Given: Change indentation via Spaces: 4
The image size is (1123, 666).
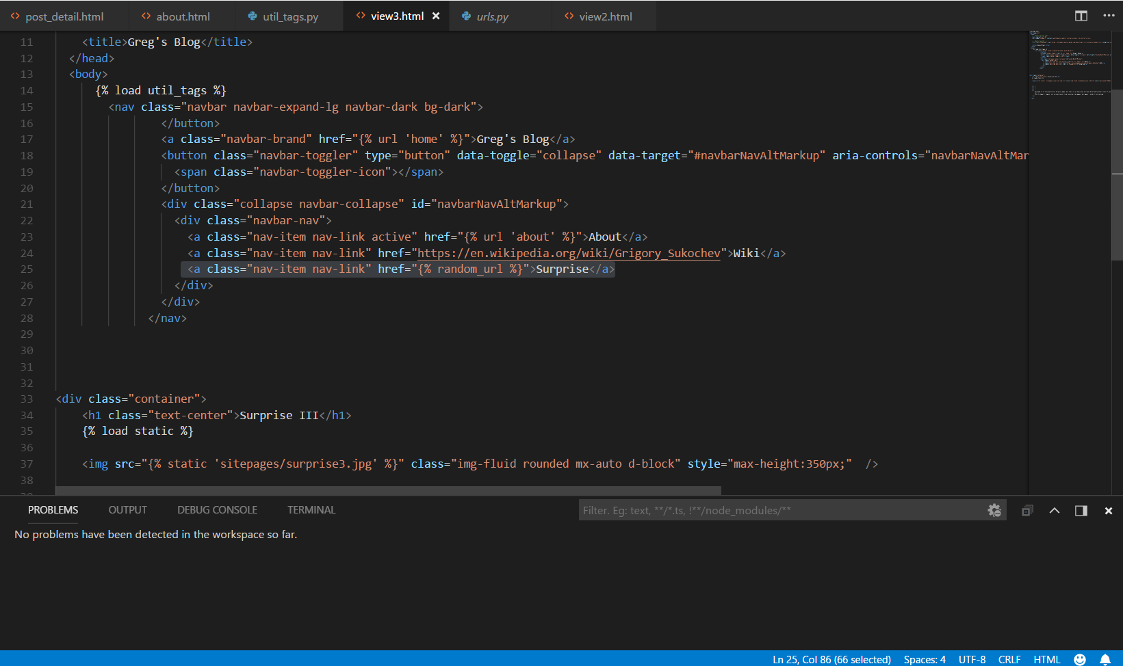Looking at the screenshot, I should coord(925,659).
